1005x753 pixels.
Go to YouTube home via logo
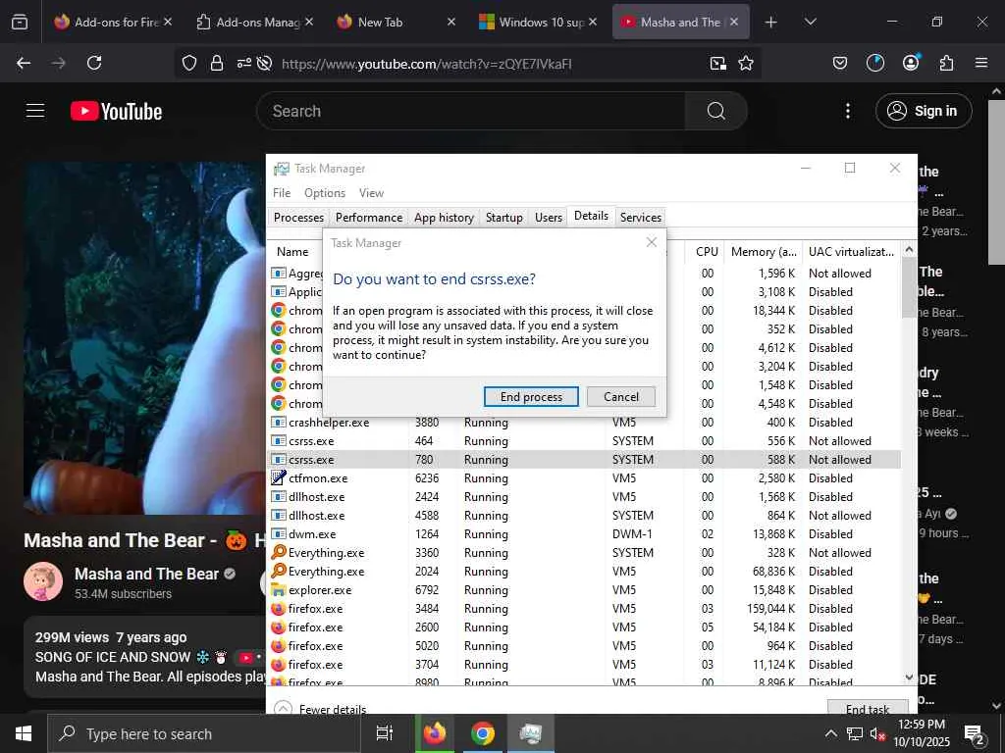point(116,111)
